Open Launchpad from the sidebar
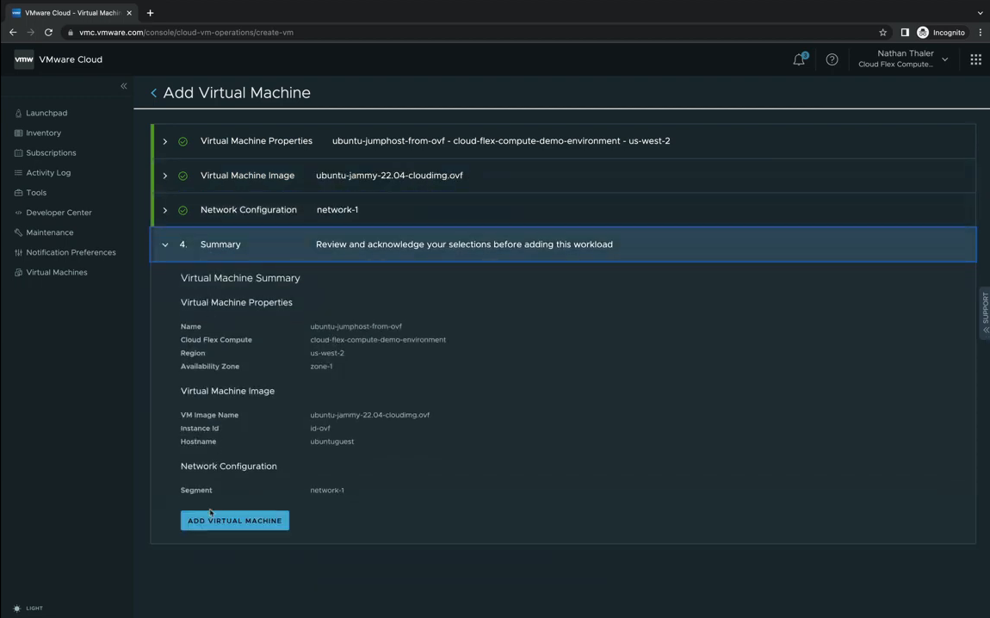This screenshot has width=990, height=618. [x=46, y=113]
